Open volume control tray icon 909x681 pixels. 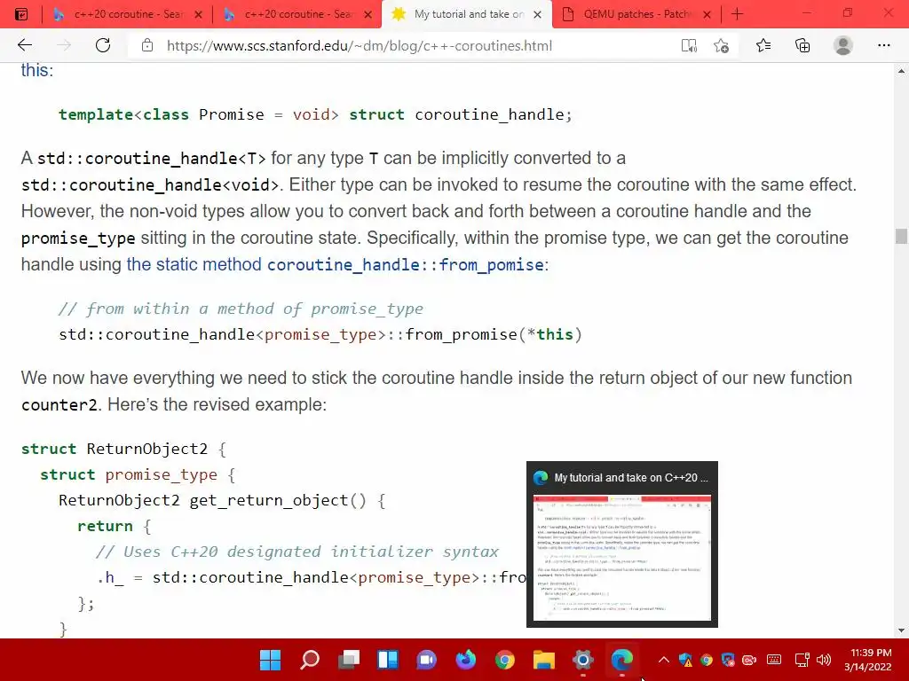pyautogui.click(x=823, y=660)
